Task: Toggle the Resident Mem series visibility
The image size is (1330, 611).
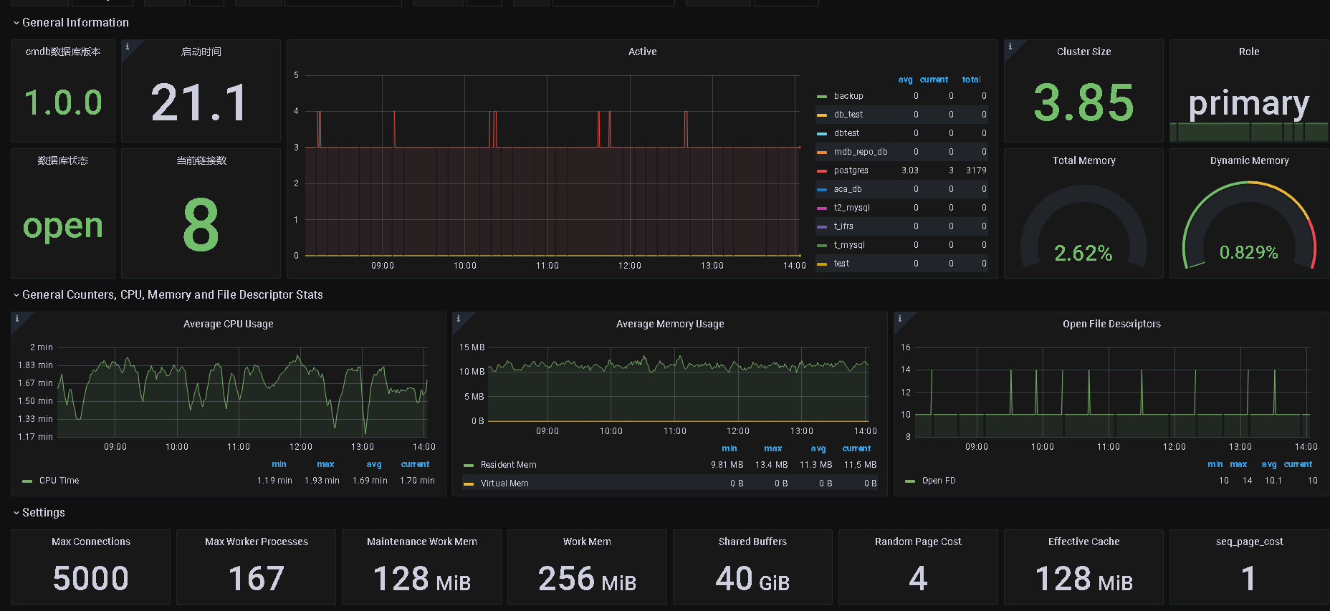Action: coord(508,465)
